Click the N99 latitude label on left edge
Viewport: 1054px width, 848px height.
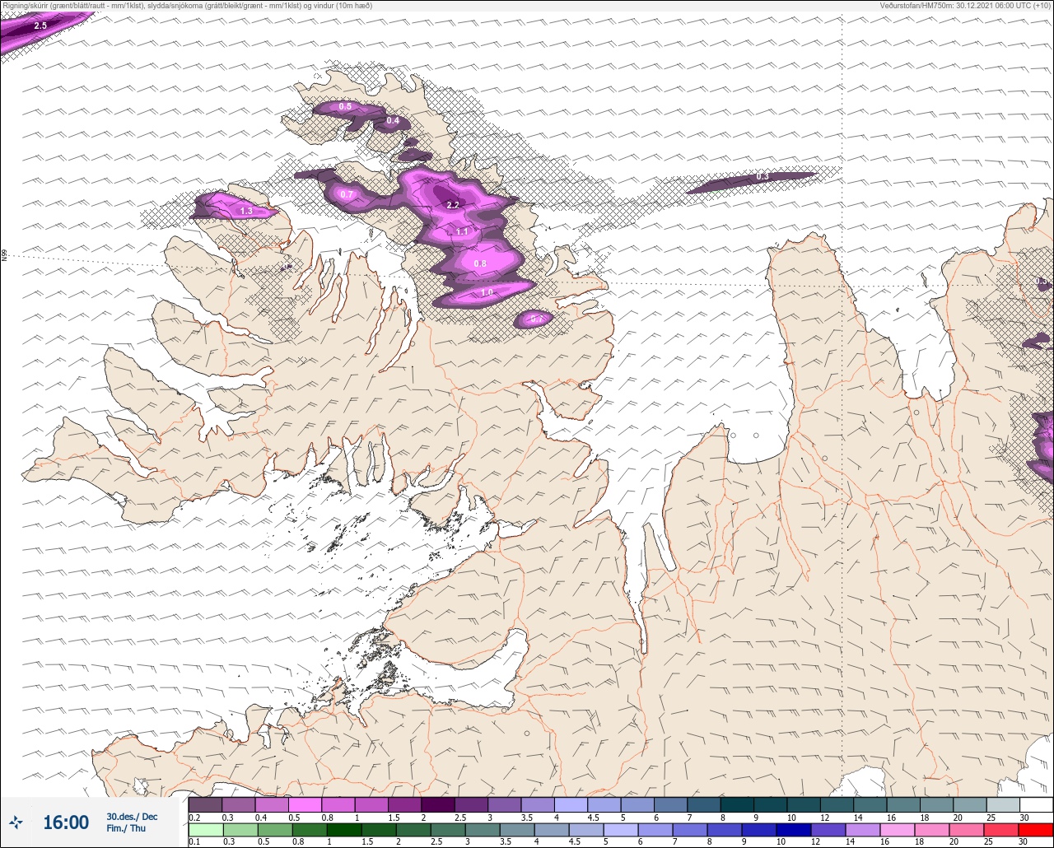click(x=4, y=256)
